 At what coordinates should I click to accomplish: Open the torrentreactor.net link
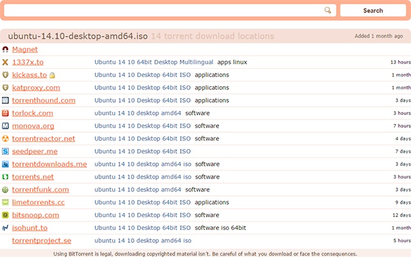tap(44, 139)
